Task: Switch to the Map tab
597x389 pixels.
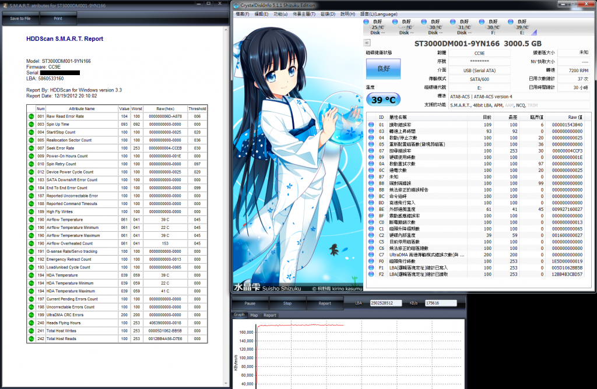Action: coord(254,315)
